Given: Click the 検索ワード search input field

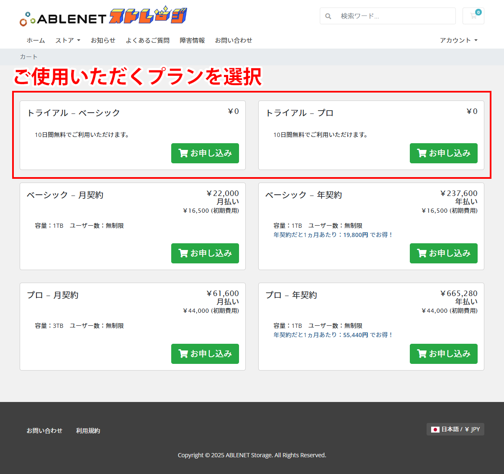Looking at the screenshot, I should coord(389,16).
